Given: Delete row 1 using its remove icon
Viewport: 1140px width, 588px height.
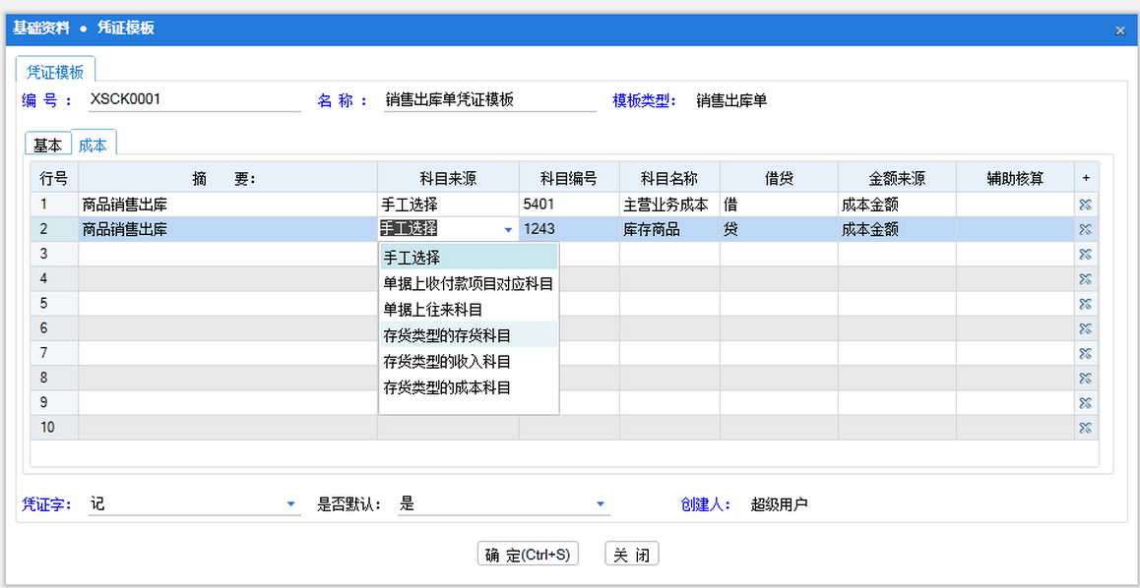Looking at the screenshot, I should (1086, 205).
